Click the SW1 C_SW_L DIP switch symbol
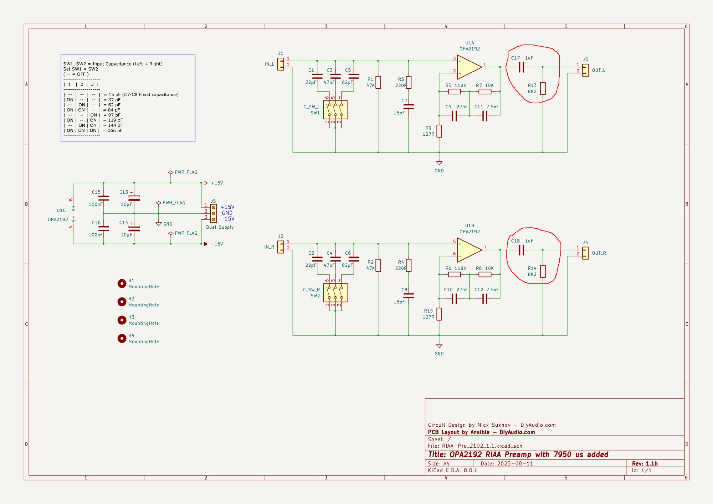 (x=335, y=110)
